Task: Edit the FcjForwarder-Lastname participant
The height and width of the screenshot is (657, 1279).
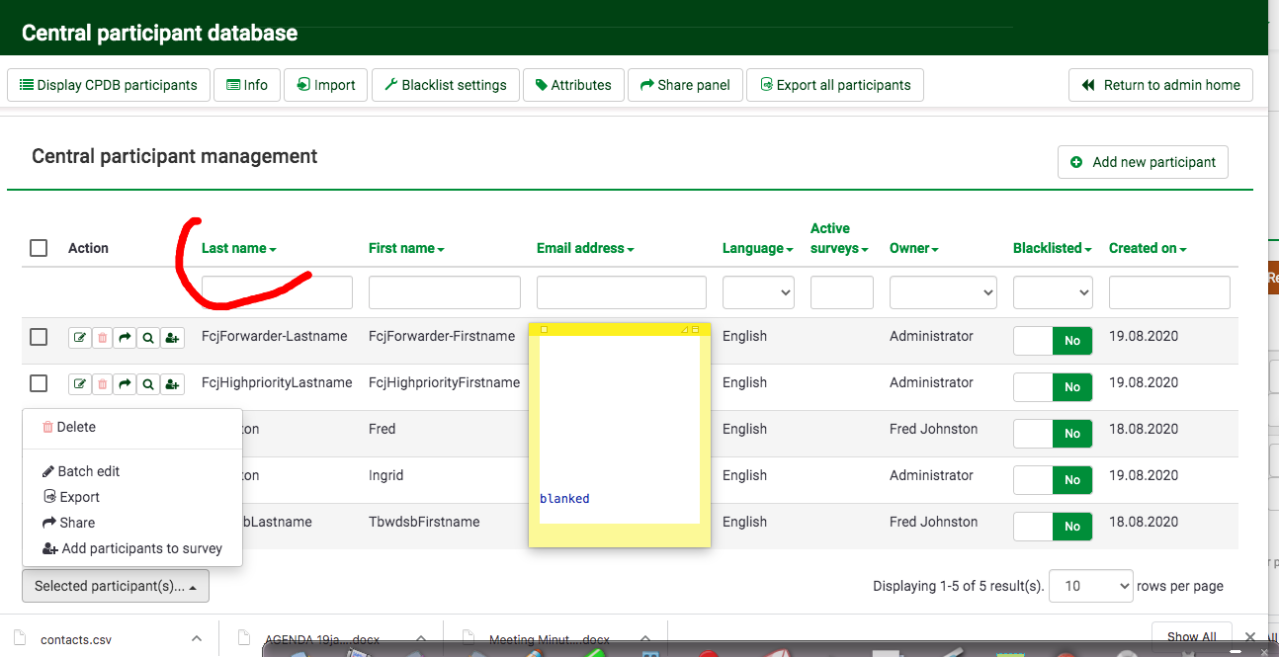Action: tap(80, 338)
